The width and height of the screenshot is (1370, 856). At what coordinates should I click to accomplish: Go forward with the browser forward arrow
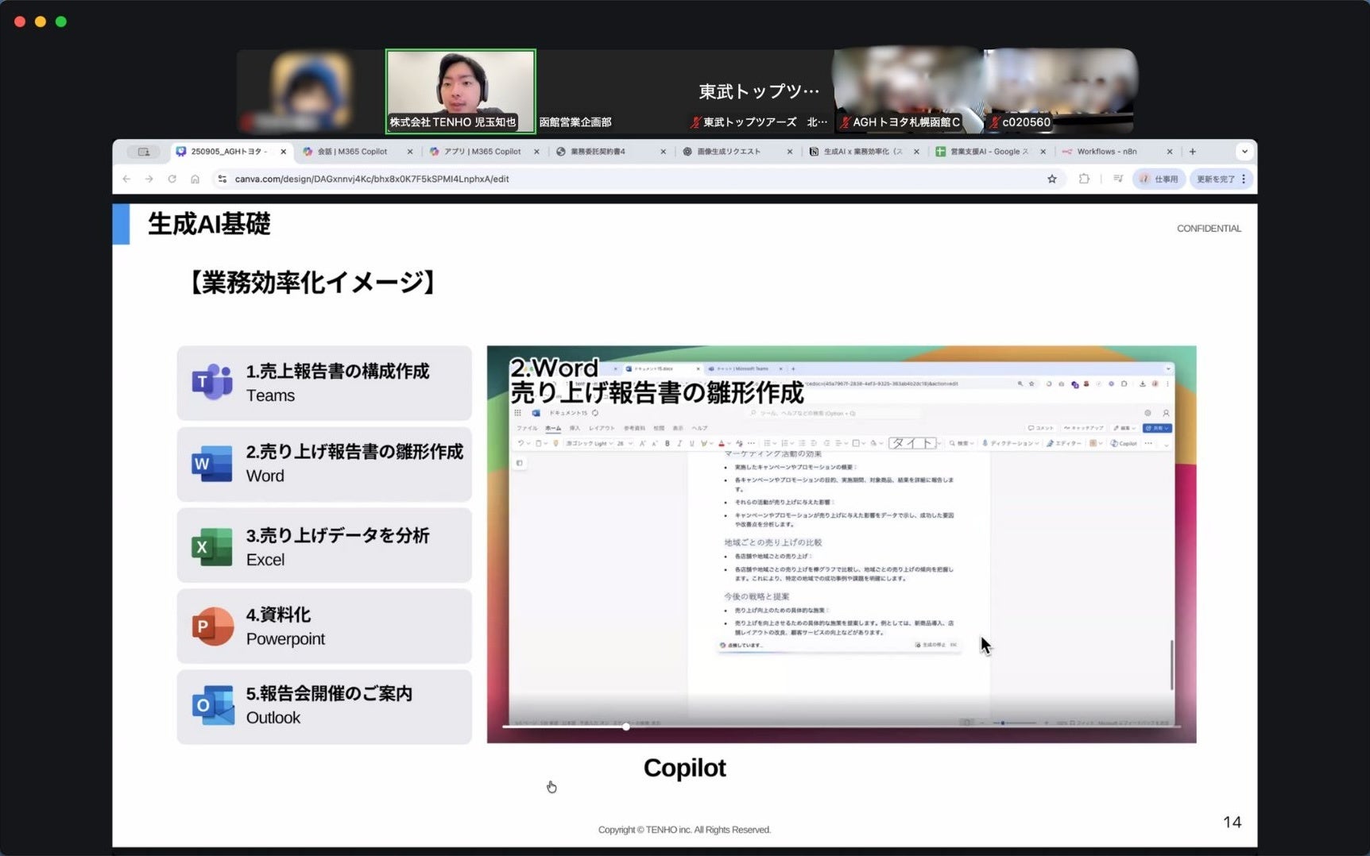click(149, 179)
